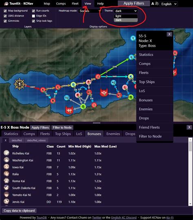This screenshot has height=220, width=193.
Task: Enable the Edge IDs checkbox
Action: [33, 16]
